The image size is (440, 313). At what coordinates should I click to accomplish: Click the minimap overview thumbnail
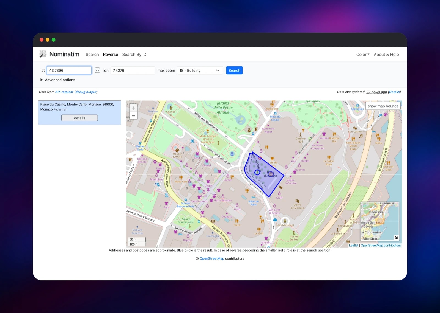(380, 221)
